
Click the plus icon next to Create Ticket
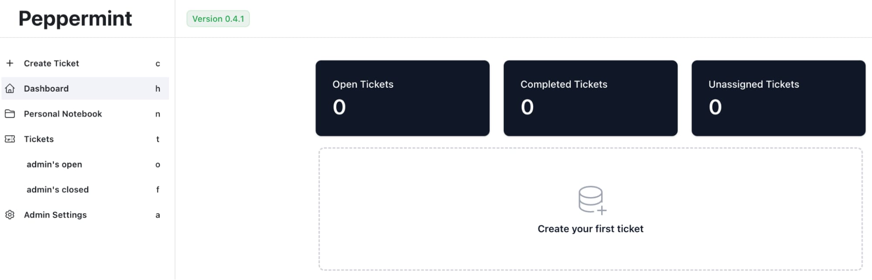tap(10, 63)
